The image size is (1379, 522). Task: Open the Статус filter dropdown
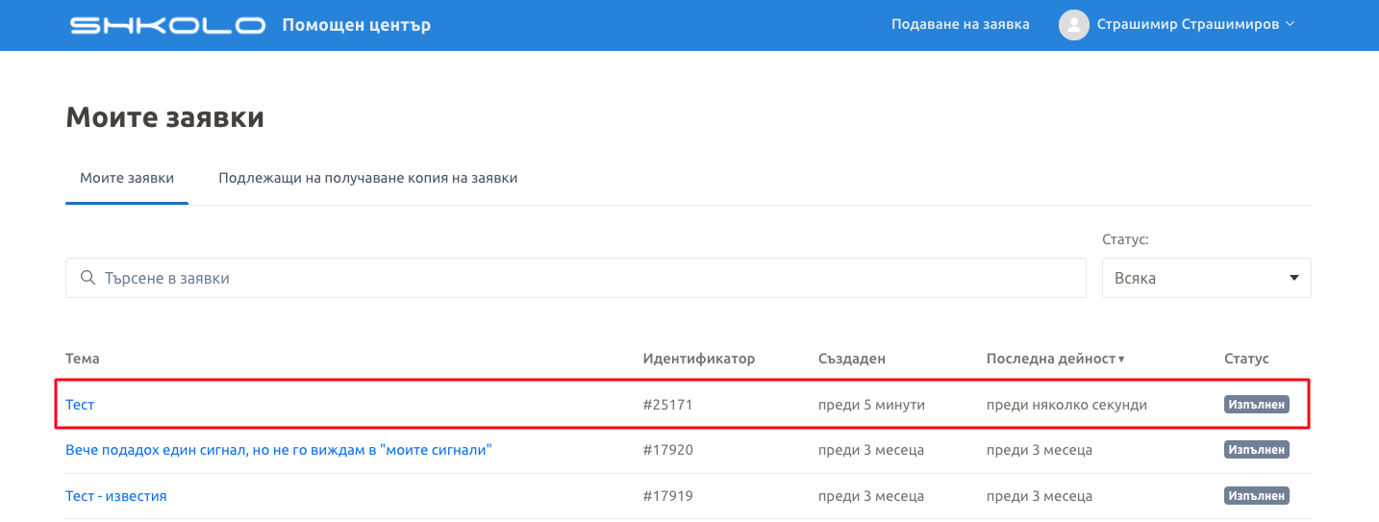pos(1206,278)
